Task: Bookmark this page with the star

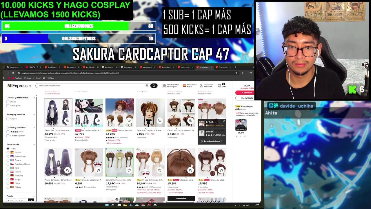Action: tap(236, 73)
